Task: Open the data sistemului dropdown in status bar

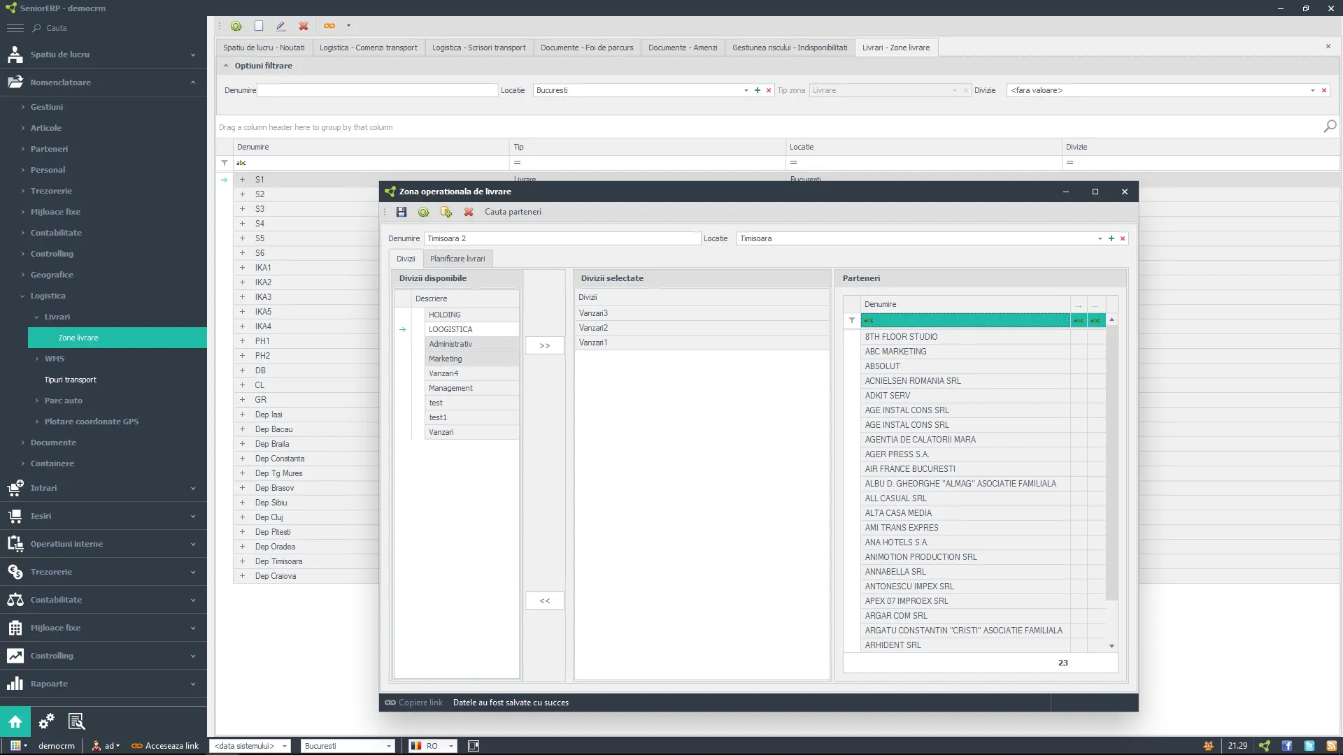Action: (285, 746)
